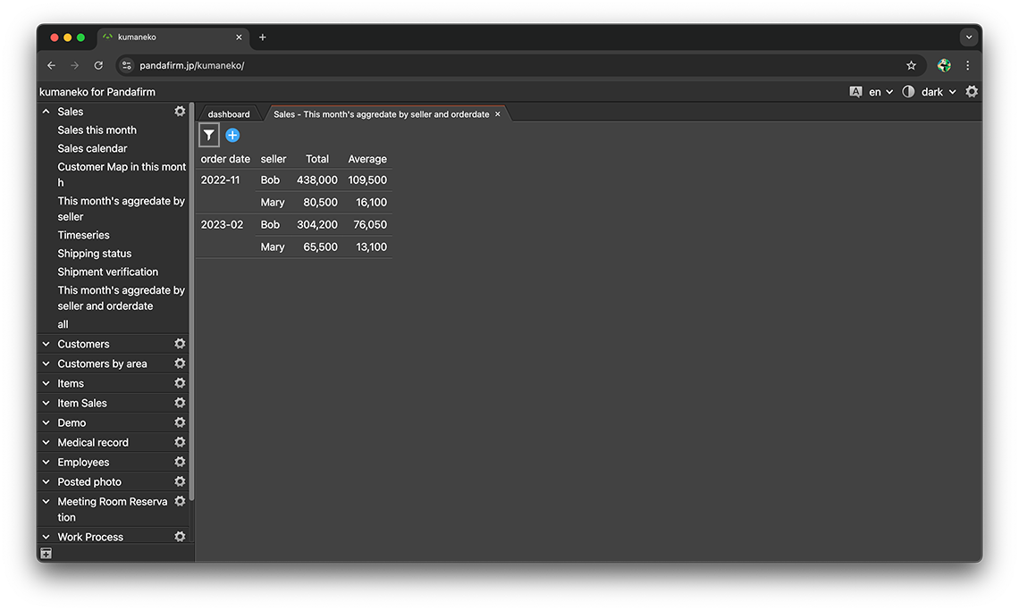Screen dimensions: 1019x610
Task: Open Sales calendar view
Action: [92, 148]
